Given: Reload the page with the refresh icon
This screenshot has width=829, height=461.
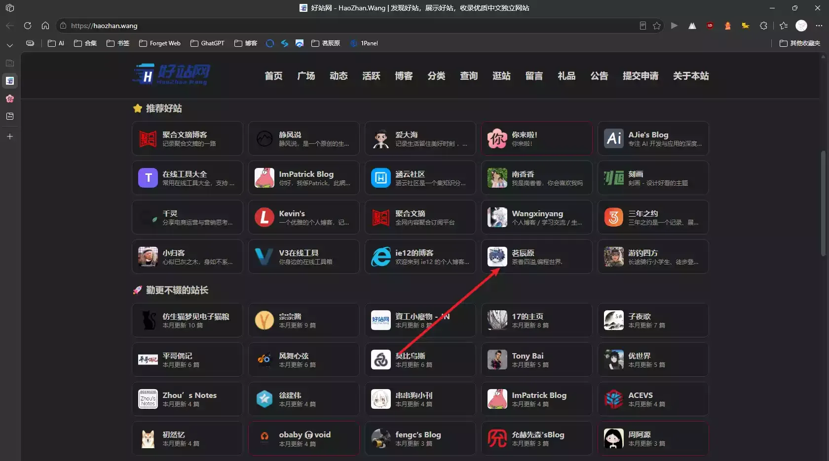Looking at the screenshot, I should (x=28, y=26).
